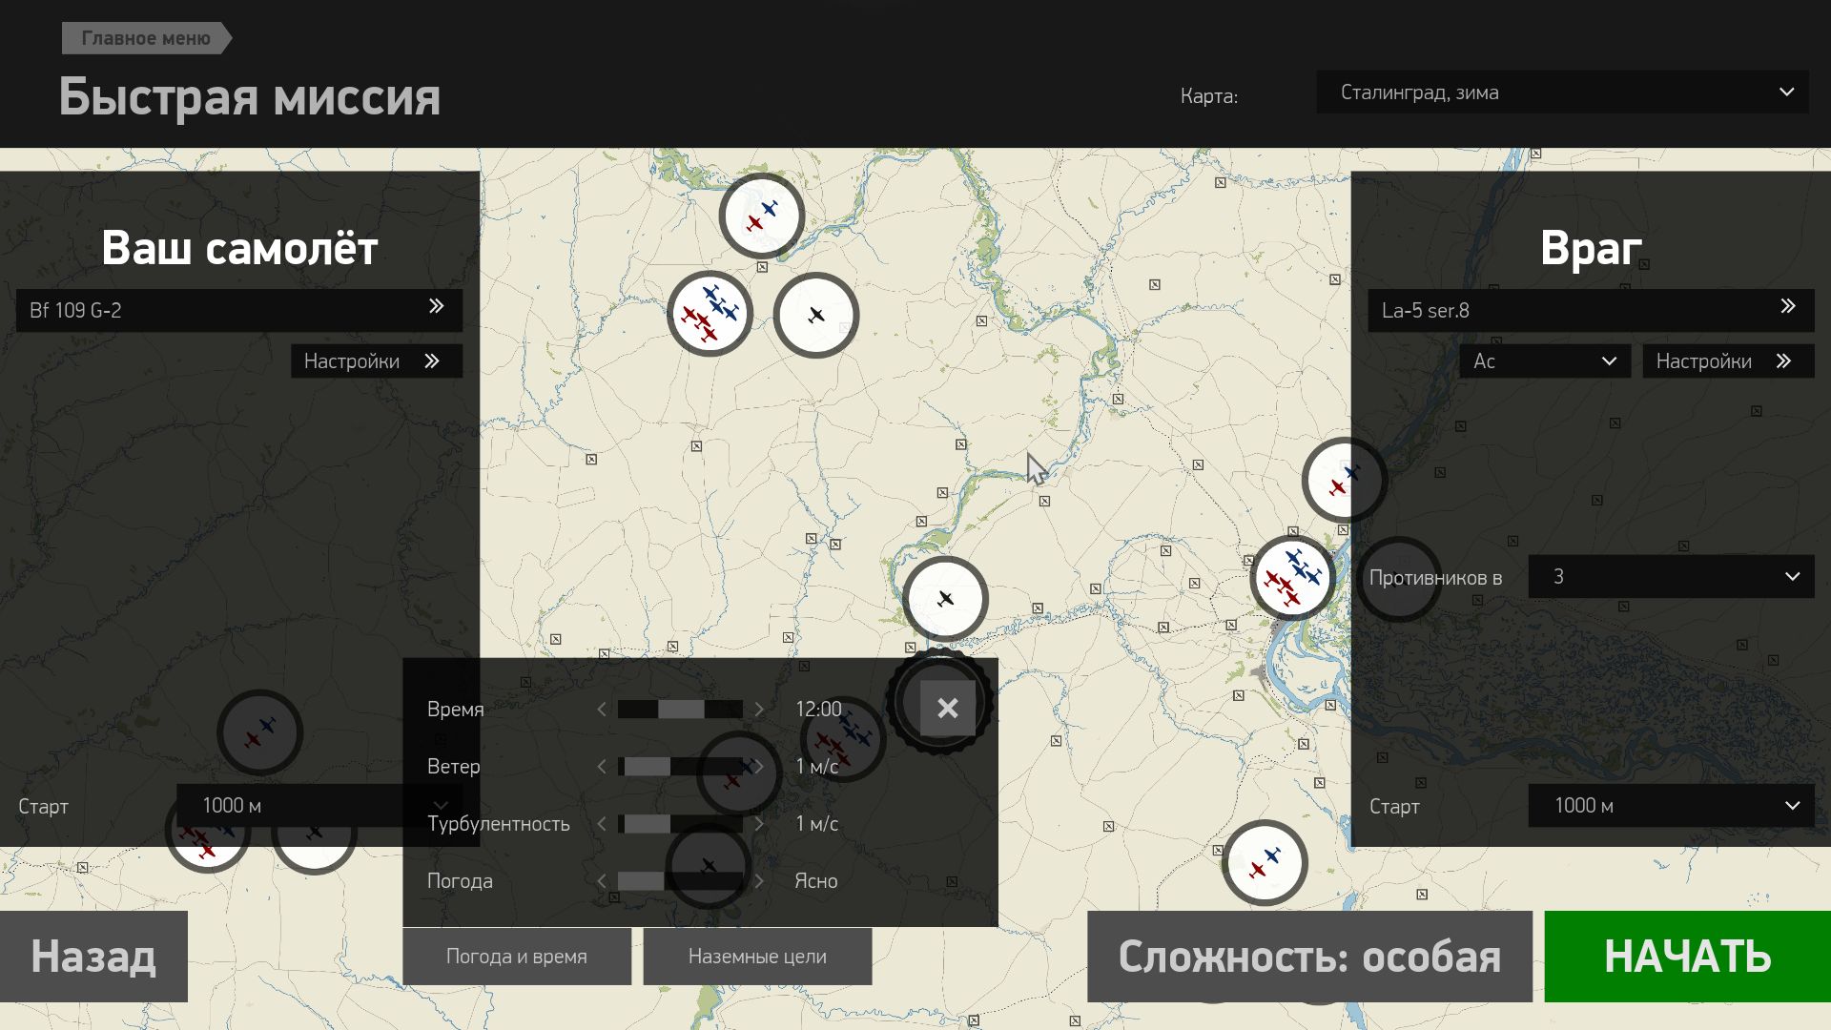
Task: Open your plane's Старт altitude dropdown
Action: coord(319,806)
